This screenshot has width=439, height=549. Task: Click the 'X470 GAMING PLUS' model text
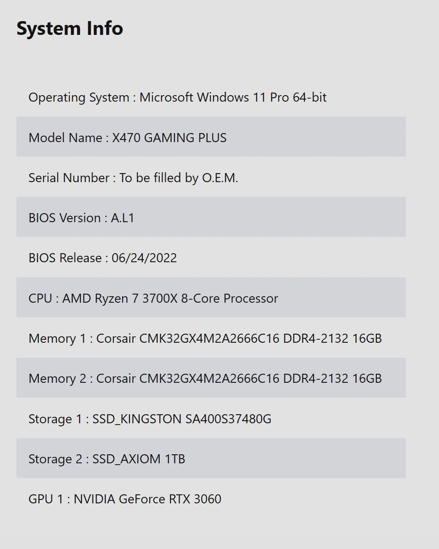(x=169, y=138)
